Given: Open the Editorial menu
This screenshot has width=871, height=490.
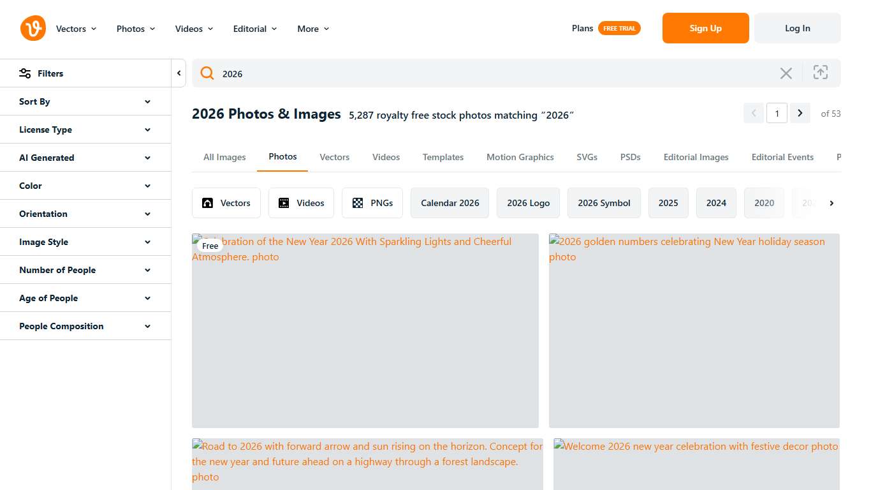Looking at the screenshot, I should tap(250, 28).
